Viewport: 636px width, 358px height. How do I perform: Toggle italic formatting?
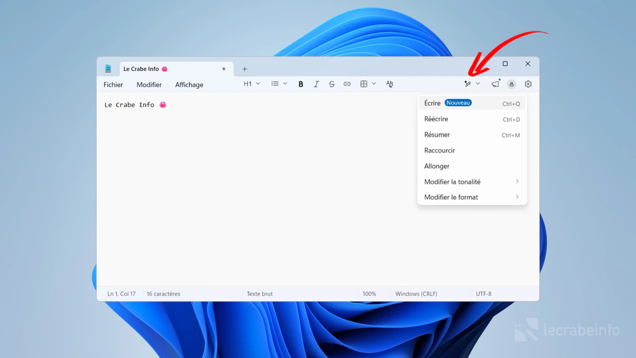tap(316, 84)
